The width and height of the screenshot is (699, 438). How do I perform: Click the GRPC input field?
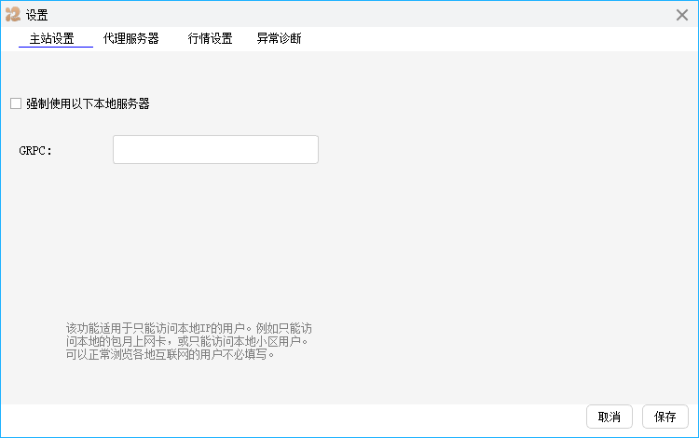tap(216, 150)
